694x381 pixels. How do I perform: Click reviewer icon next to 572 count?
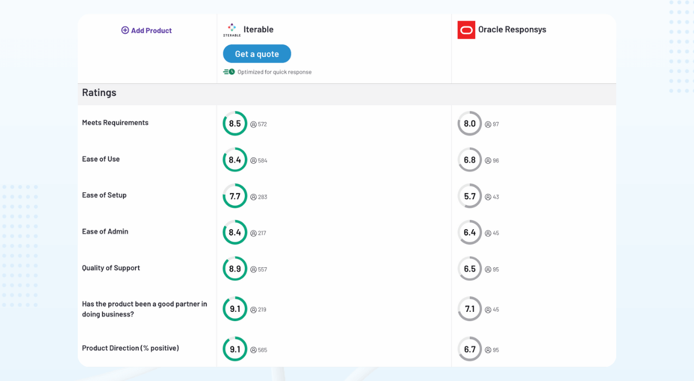click(x=253, y=125)
